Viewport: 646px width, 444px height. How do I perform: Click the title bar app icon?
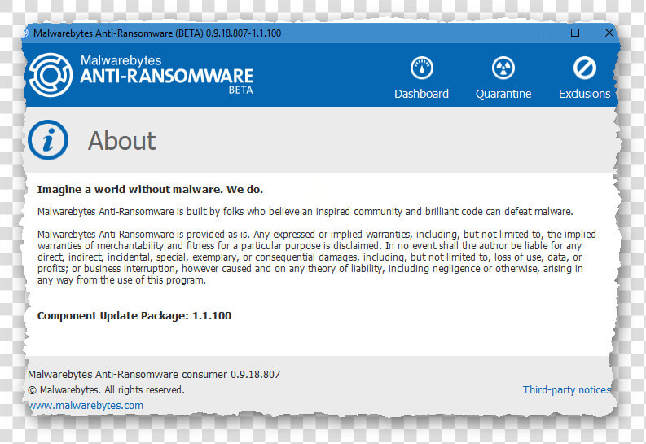point(25,33)
